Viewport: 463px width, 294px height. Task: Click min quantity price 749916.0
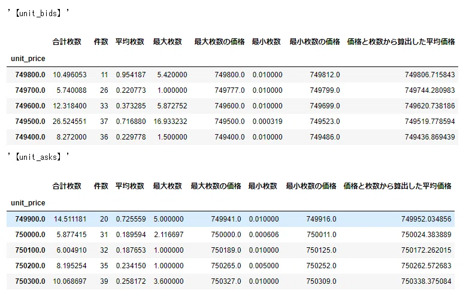pos(321,219)
